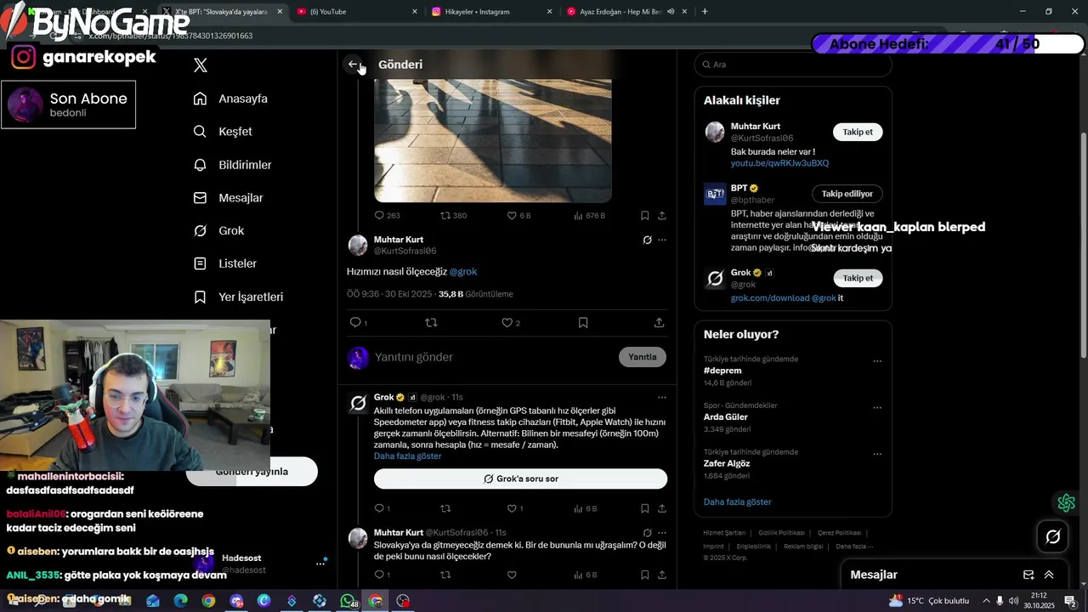Click the page scrollbar thumb
Image resolution: width=1088 pixels, height=612 pixels.
(x=1083, y=245)
